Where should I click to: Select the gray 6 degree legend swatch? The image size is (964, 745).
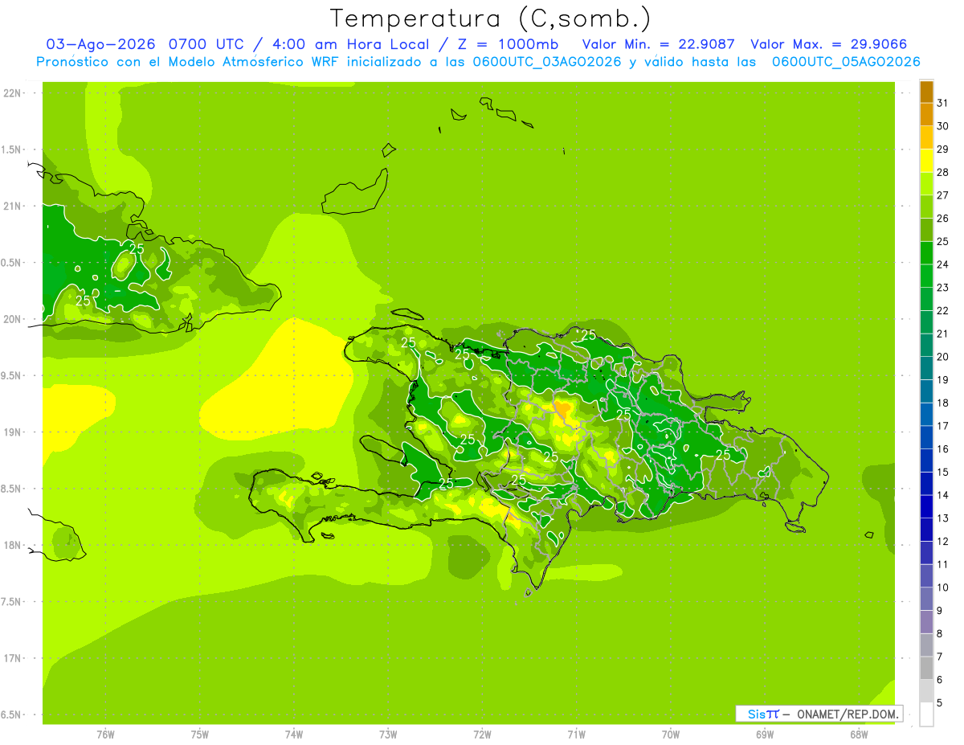pos(926,669)
